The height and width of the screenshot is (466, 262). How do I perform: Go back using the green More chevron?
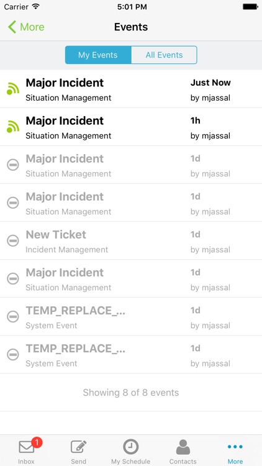click(26, 27)
